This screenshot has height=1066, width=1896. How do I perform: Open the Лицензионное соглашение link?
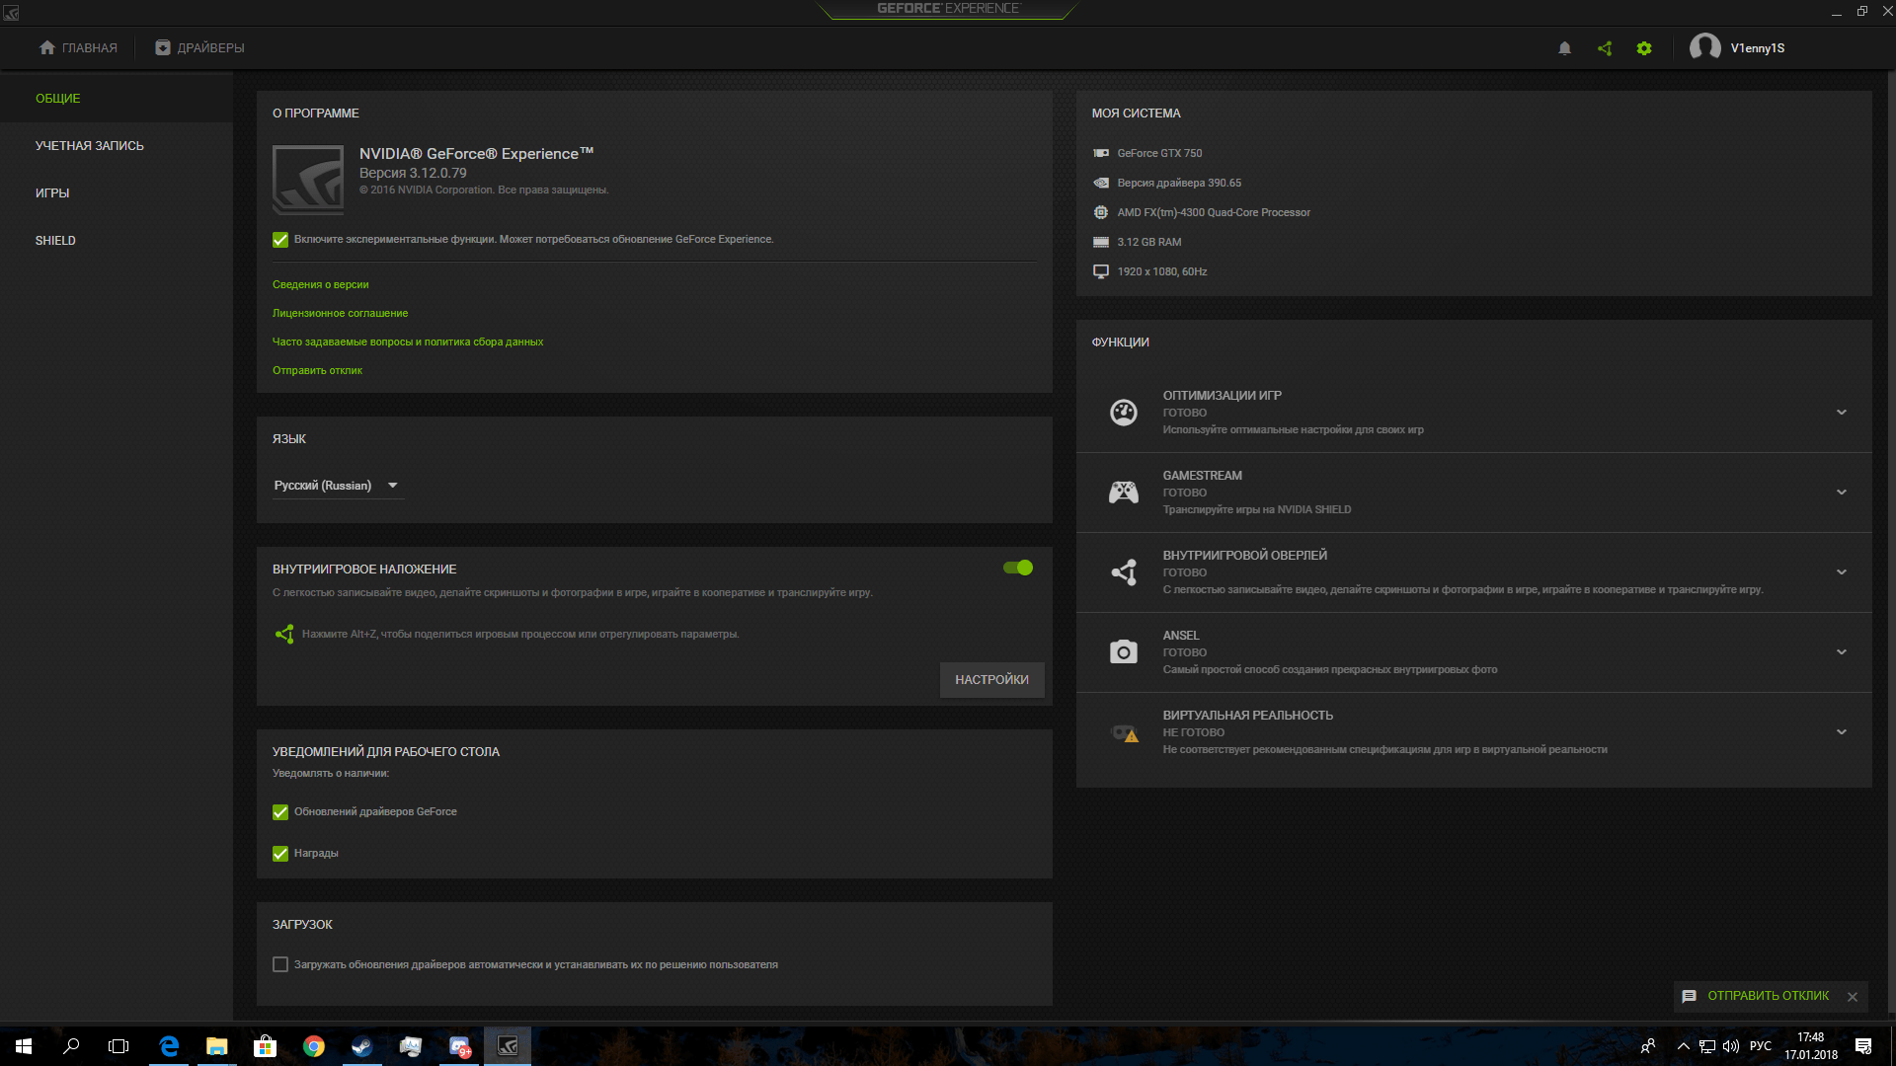pos(341,313)
